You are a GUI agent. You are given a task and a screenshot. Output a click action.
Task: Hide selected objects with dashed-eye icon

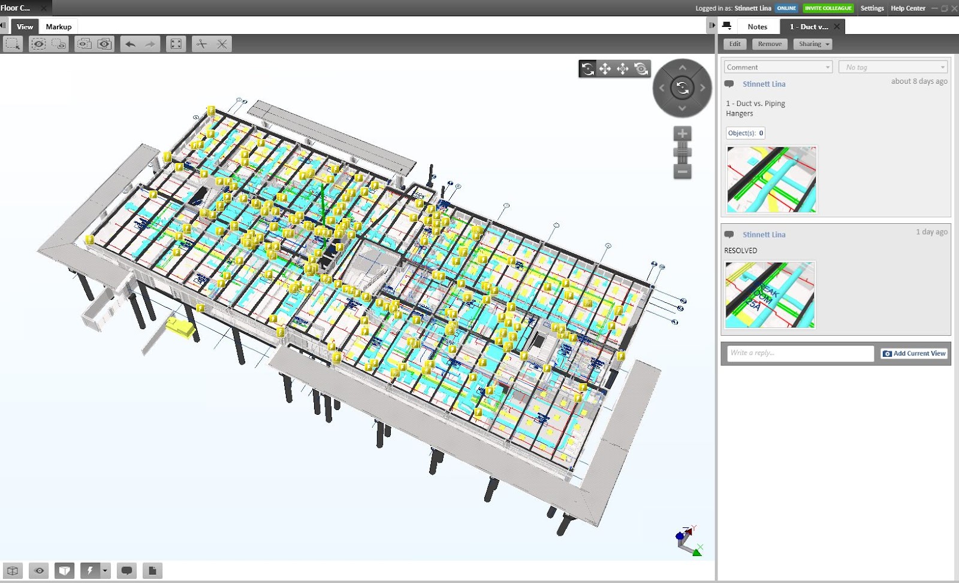38,44
